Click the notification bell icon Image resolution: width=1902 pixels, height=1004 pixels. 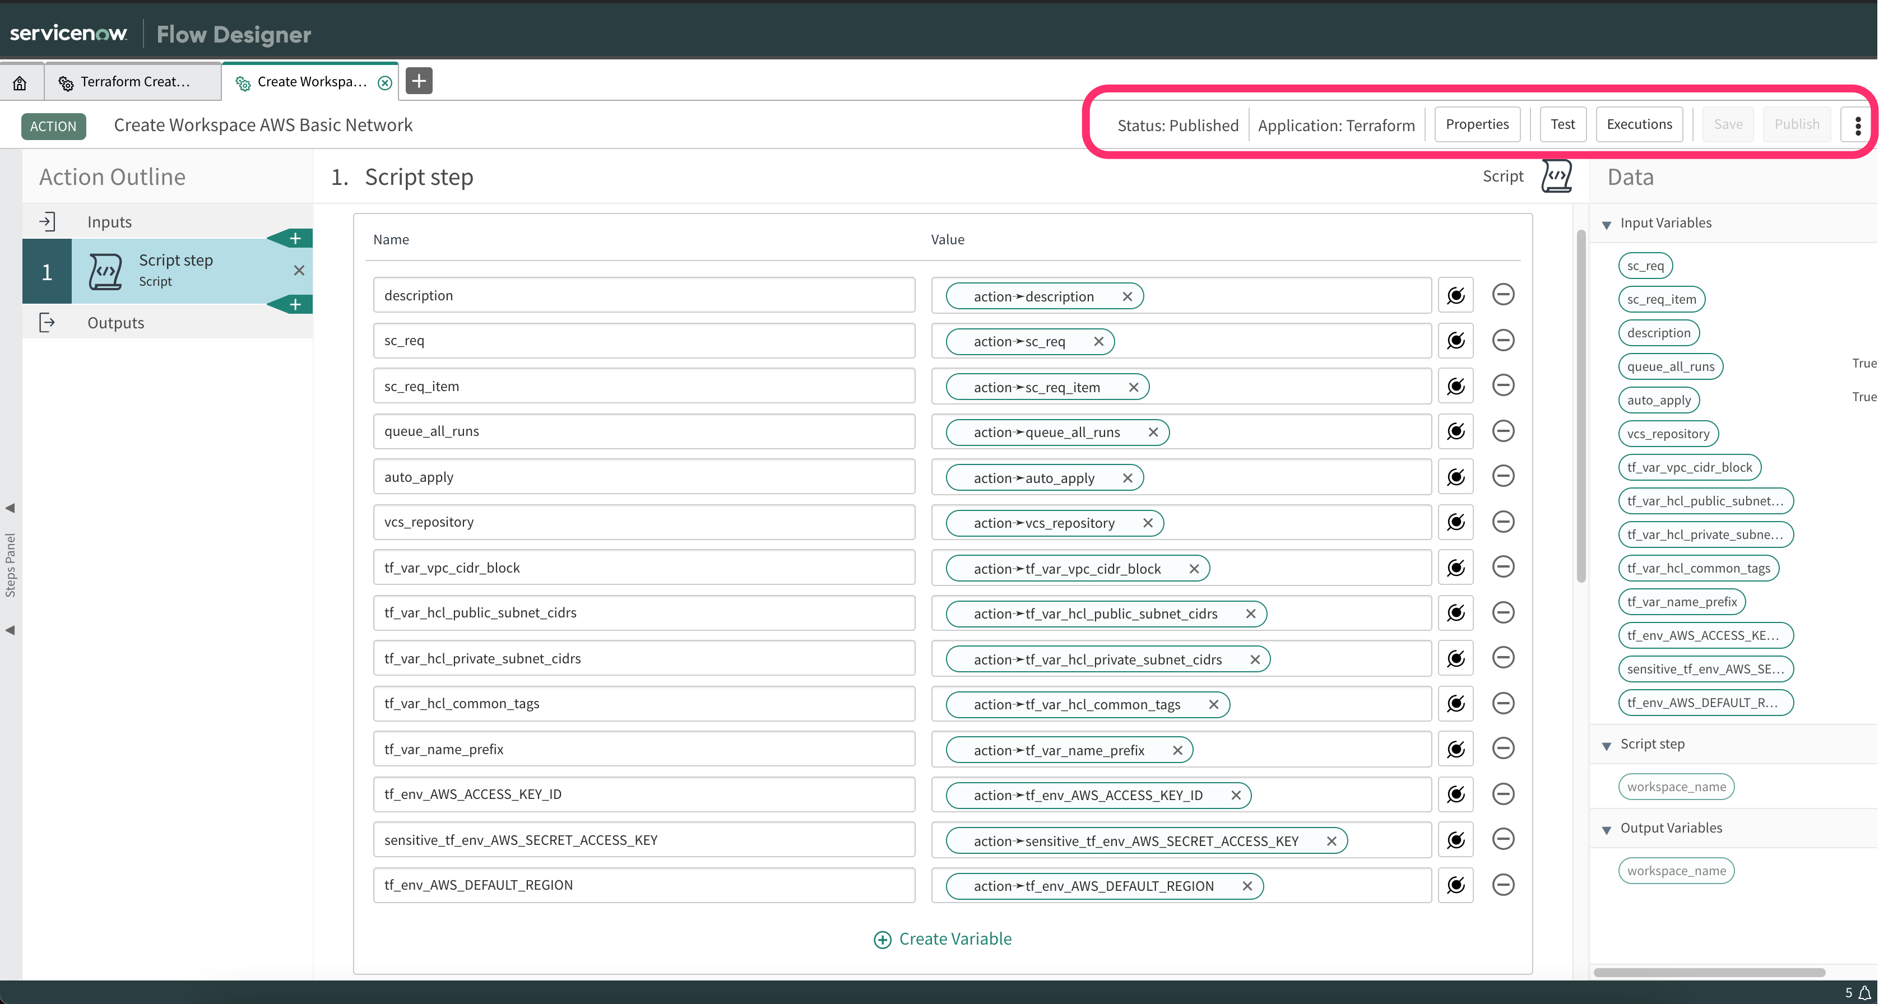[x=1864, y=992]
